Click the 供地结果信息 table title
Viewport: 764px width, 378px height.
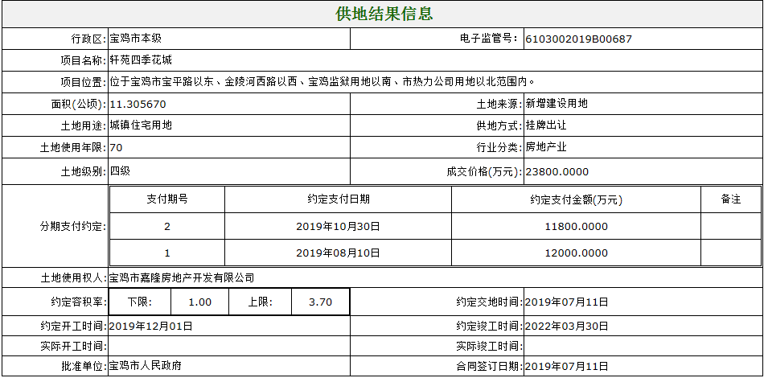[x=384, y=14]
